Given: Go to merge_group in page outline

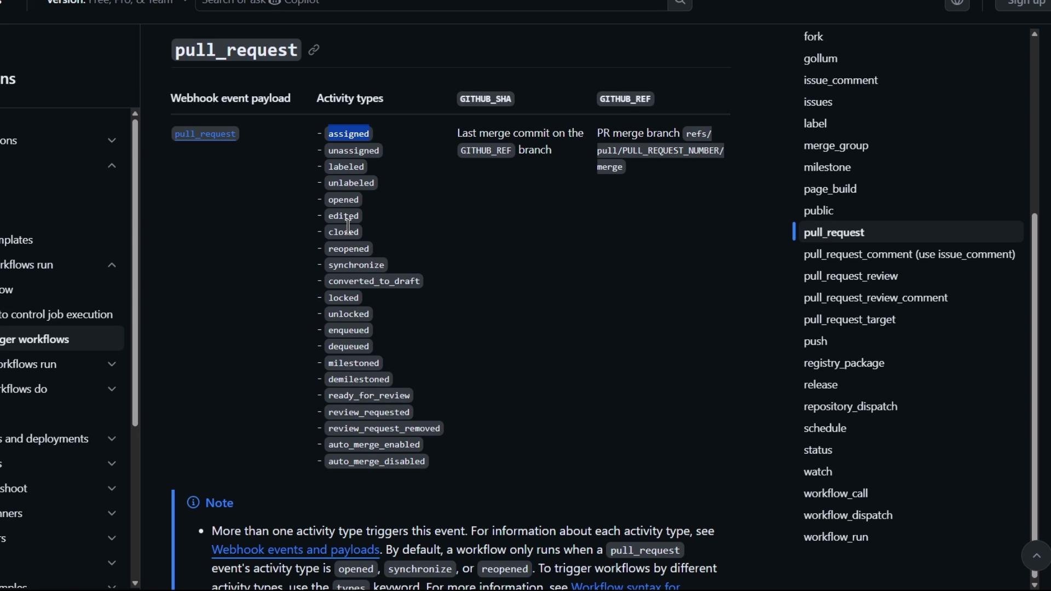Looking at the screenshot, I should (x=836, y=146).
